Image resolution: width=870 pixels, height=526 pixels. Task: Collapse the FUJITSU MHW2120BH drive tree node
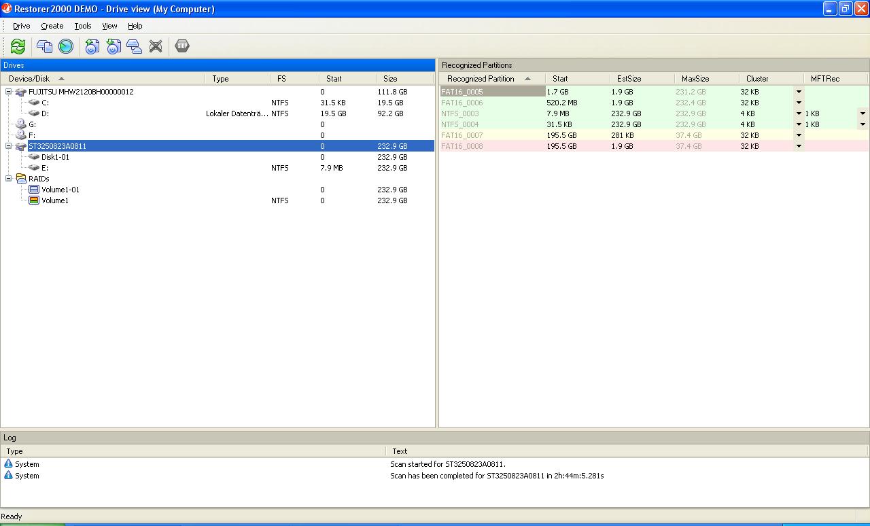point(8,92)
